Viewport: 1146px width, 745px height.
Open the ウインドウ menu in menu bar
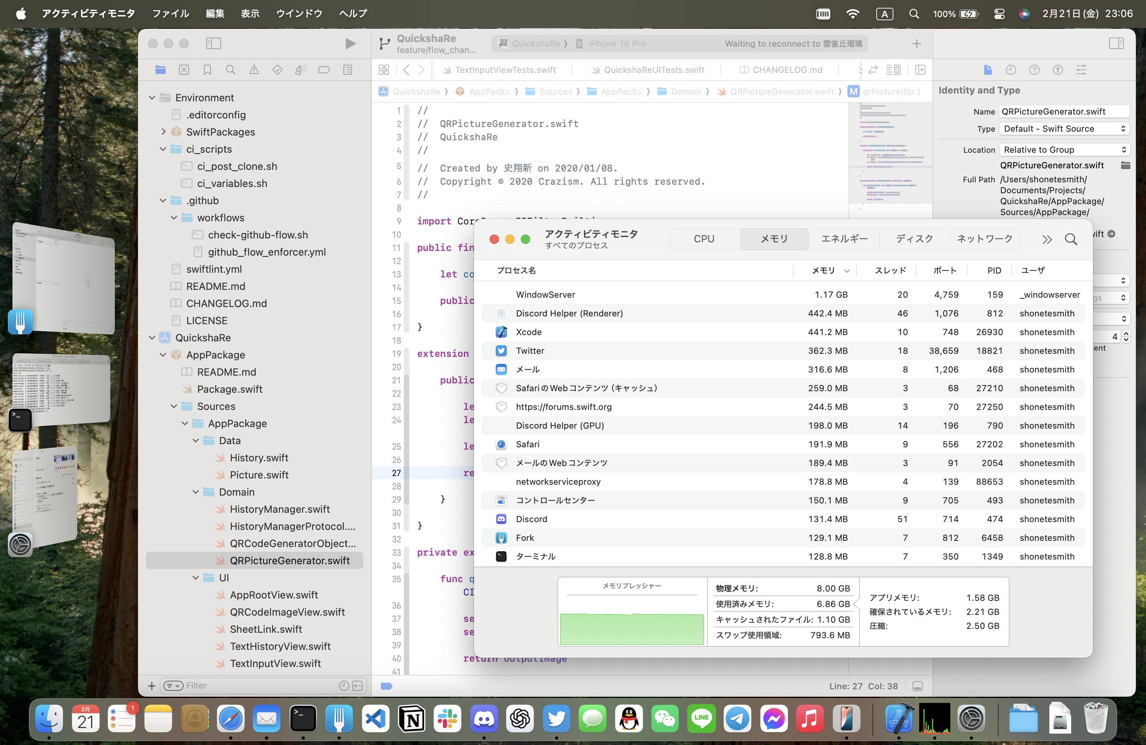299,14
